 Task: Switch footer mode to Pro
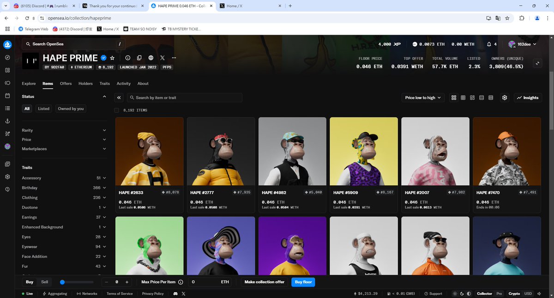(x=499, y=293)
